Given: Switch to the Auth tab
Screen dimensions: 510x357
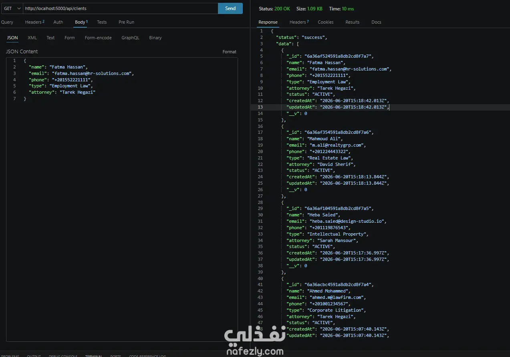Looking at the screenshot, I should pos(58,22).
